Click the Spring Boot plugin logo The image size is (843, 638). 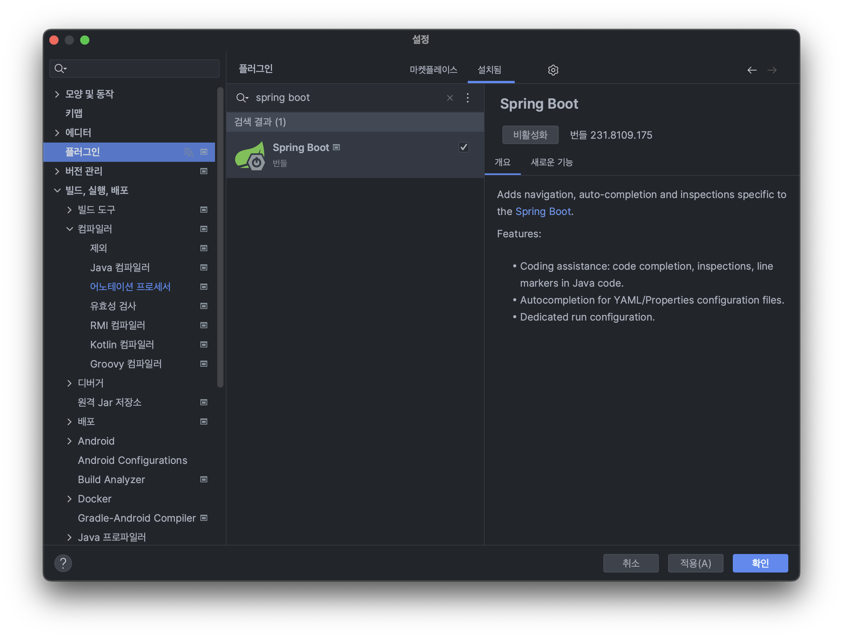250,155
